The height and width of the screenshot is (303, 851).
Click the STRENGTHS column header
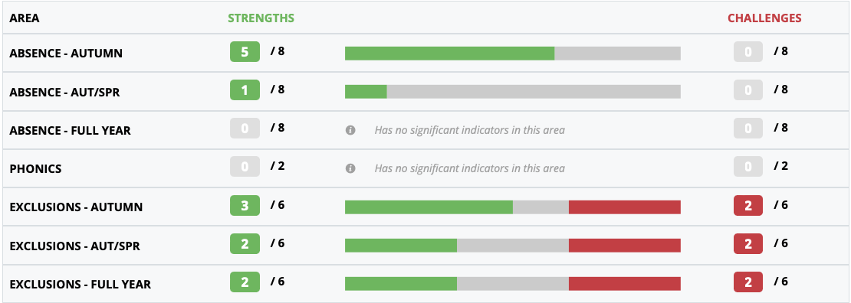pyautogui.click(x=261, y=18)
